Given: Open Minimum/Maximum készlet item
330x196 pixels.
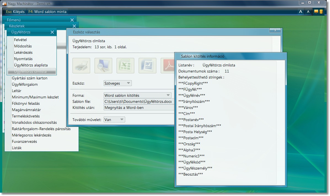Looking at the screenshot, I should coord(35,97).
